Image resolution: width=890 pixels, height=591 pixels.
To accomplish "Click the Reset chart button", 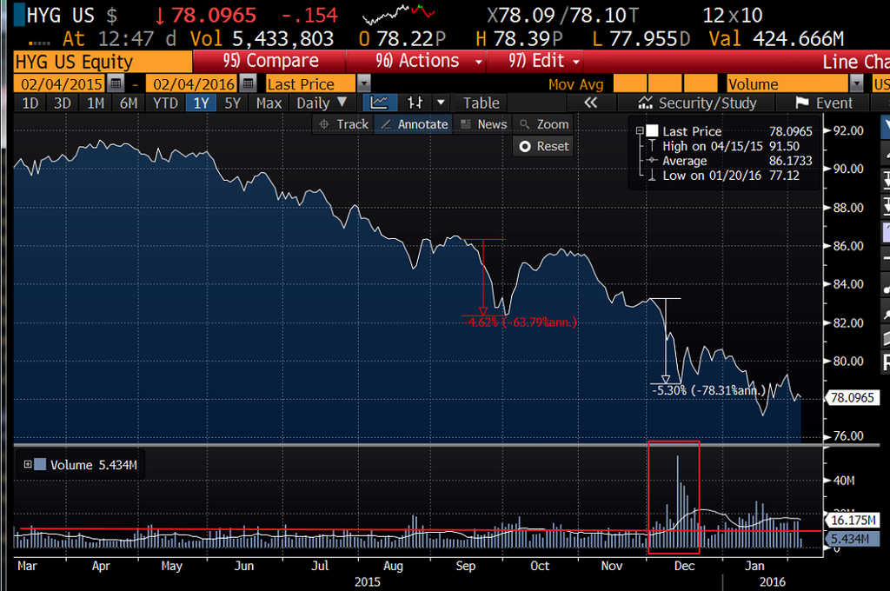I will (x=544, y=147).
